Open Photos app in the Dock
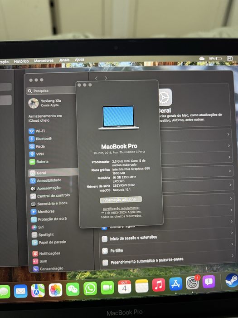Screen dimensions: 238x318 coord(55,290)
